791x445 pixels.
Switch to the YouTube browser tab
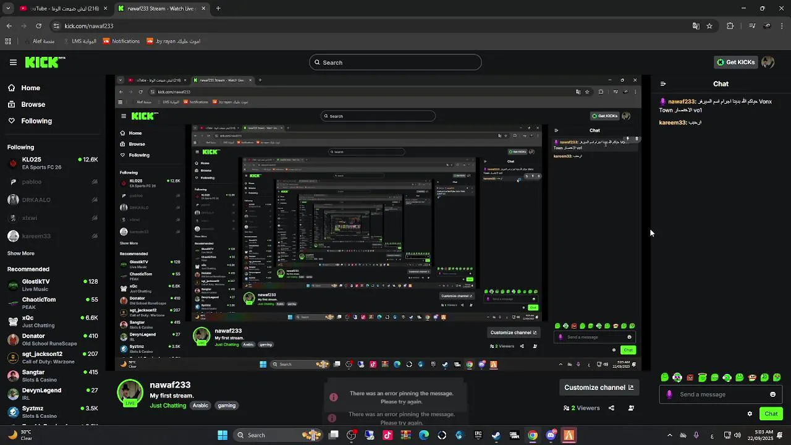tap(62, 9)
